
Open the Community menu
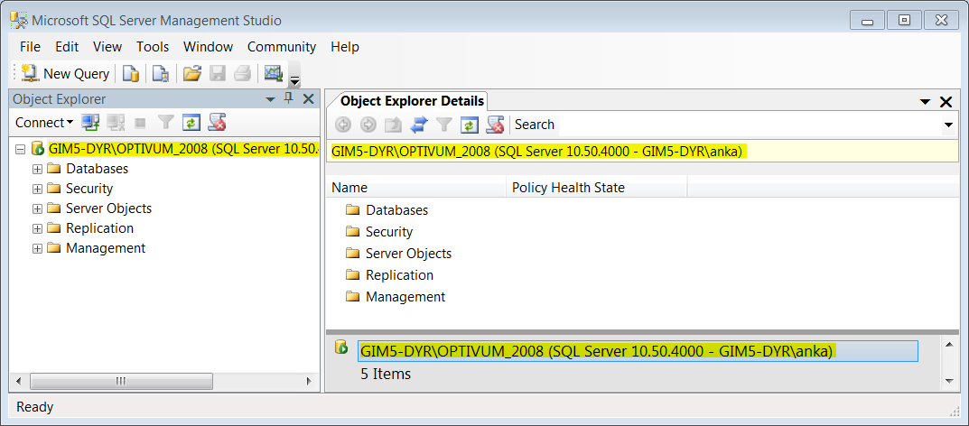pyautogui.click(x=282, y=47)
